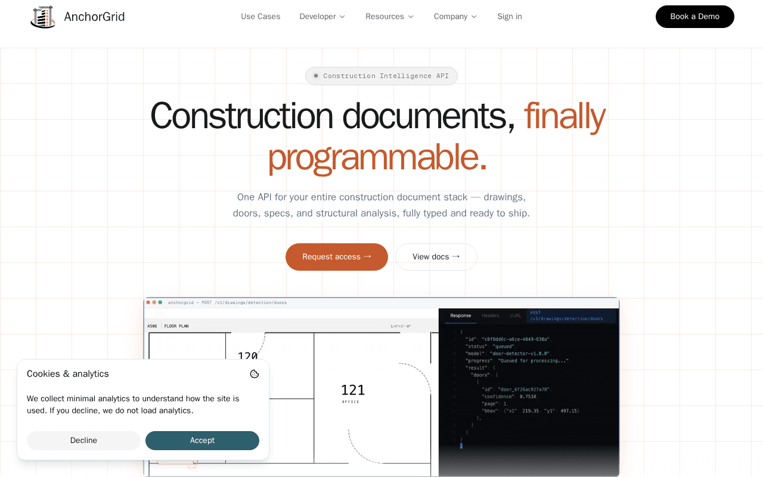Click the "model": "door-detector-v1.0.0" line
This screenshot has height=477, width=763.
507,354
